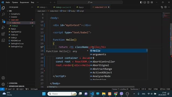Select Hello autocomplete suggestion

[x=119, y=51]
